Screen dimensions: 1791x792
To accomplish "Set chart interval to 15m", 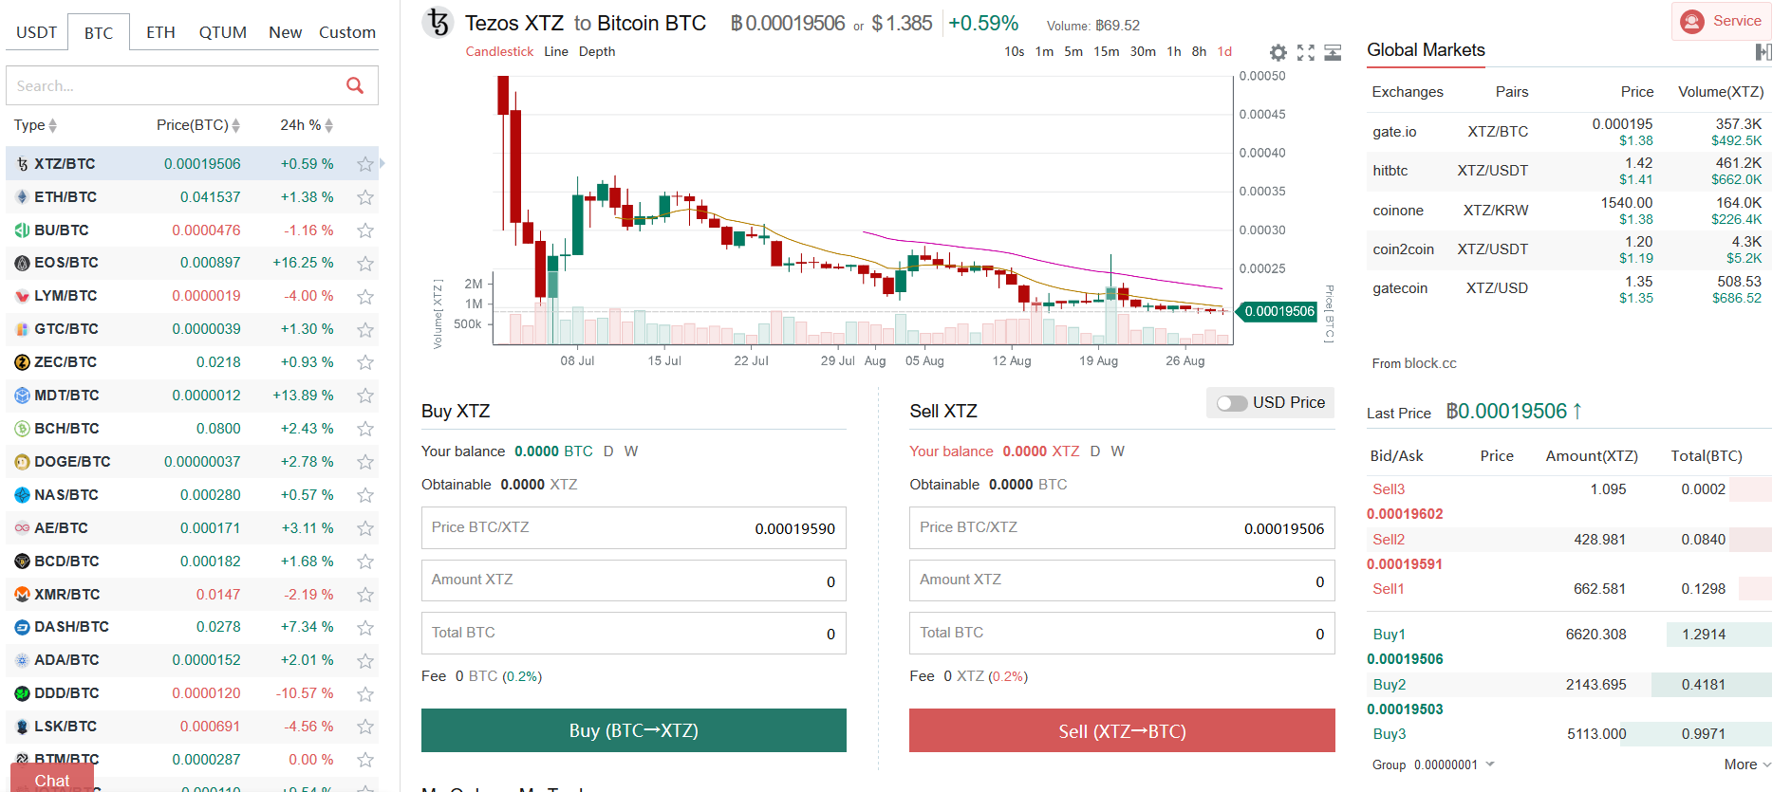I will click(1107, 52).
